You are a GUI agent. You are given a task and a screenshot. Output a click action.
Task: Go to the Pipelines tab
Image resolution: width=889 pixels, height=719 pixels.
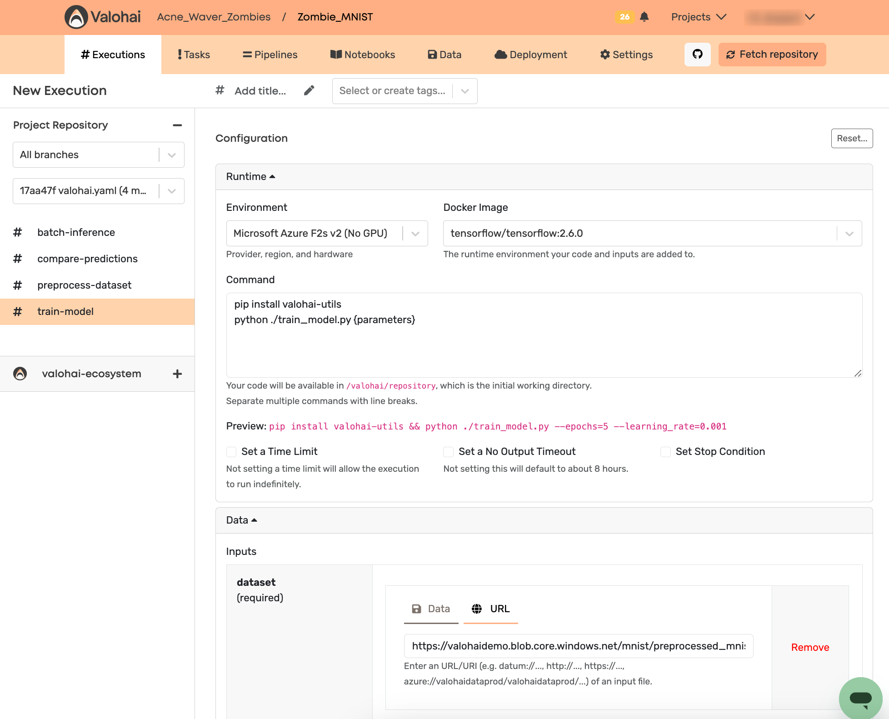270,55
